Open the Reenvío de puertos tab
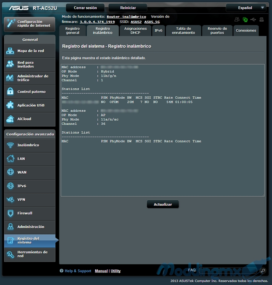Image resolution: width=272 pixels, height=285 pixels. 217,30
